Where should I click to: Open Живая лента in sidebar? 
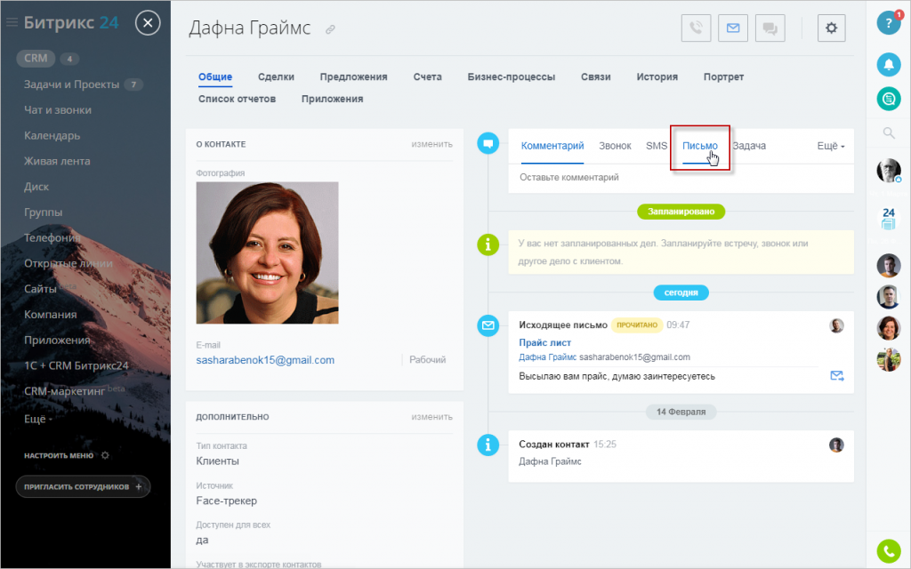point(57,161)
